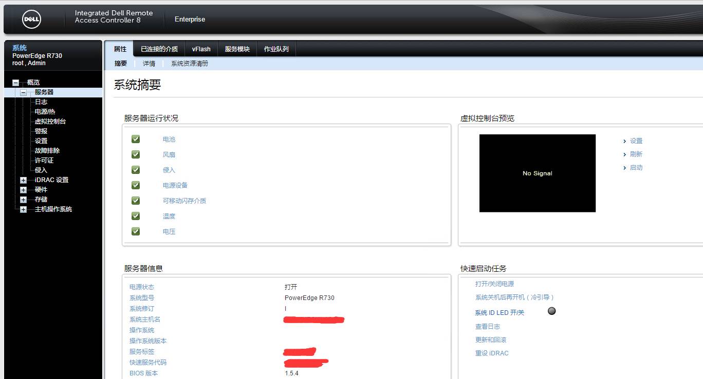703x379 pixels.
Task: Click the 重设 iDRAC quick task
Action: pyautogui.click(x=492, y=353)
